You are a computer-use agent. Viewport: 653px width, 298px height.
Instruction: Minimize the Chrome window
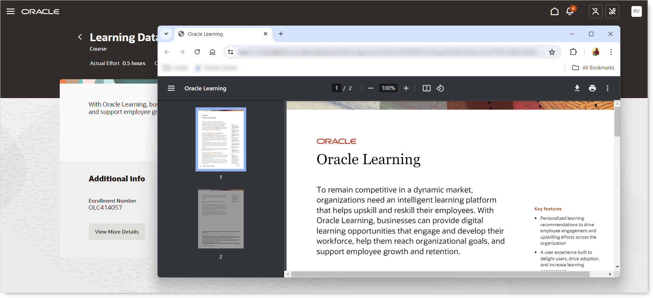[x=572, y=34]
